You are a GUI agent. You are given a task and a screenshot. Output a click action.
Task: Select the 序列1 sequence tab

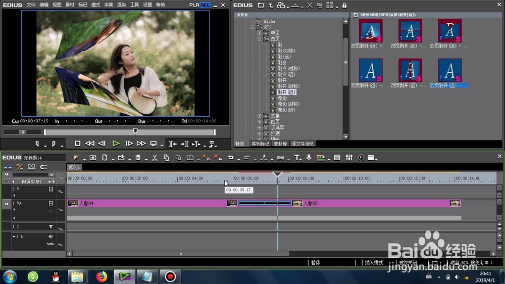click(74, 167)
